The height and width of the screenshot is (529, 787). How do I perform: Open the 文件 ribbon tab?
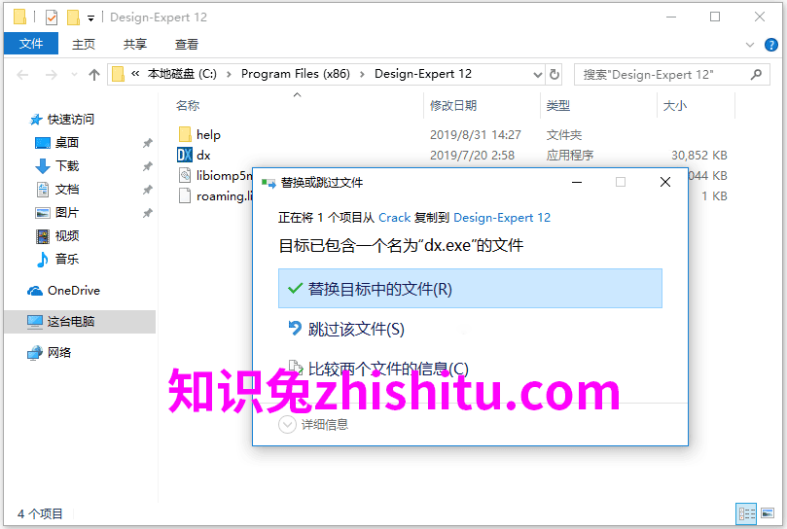point(30,44)
